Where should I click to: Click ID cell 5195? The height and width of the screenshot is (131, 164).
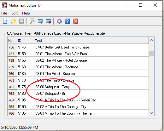click(26, 113)
